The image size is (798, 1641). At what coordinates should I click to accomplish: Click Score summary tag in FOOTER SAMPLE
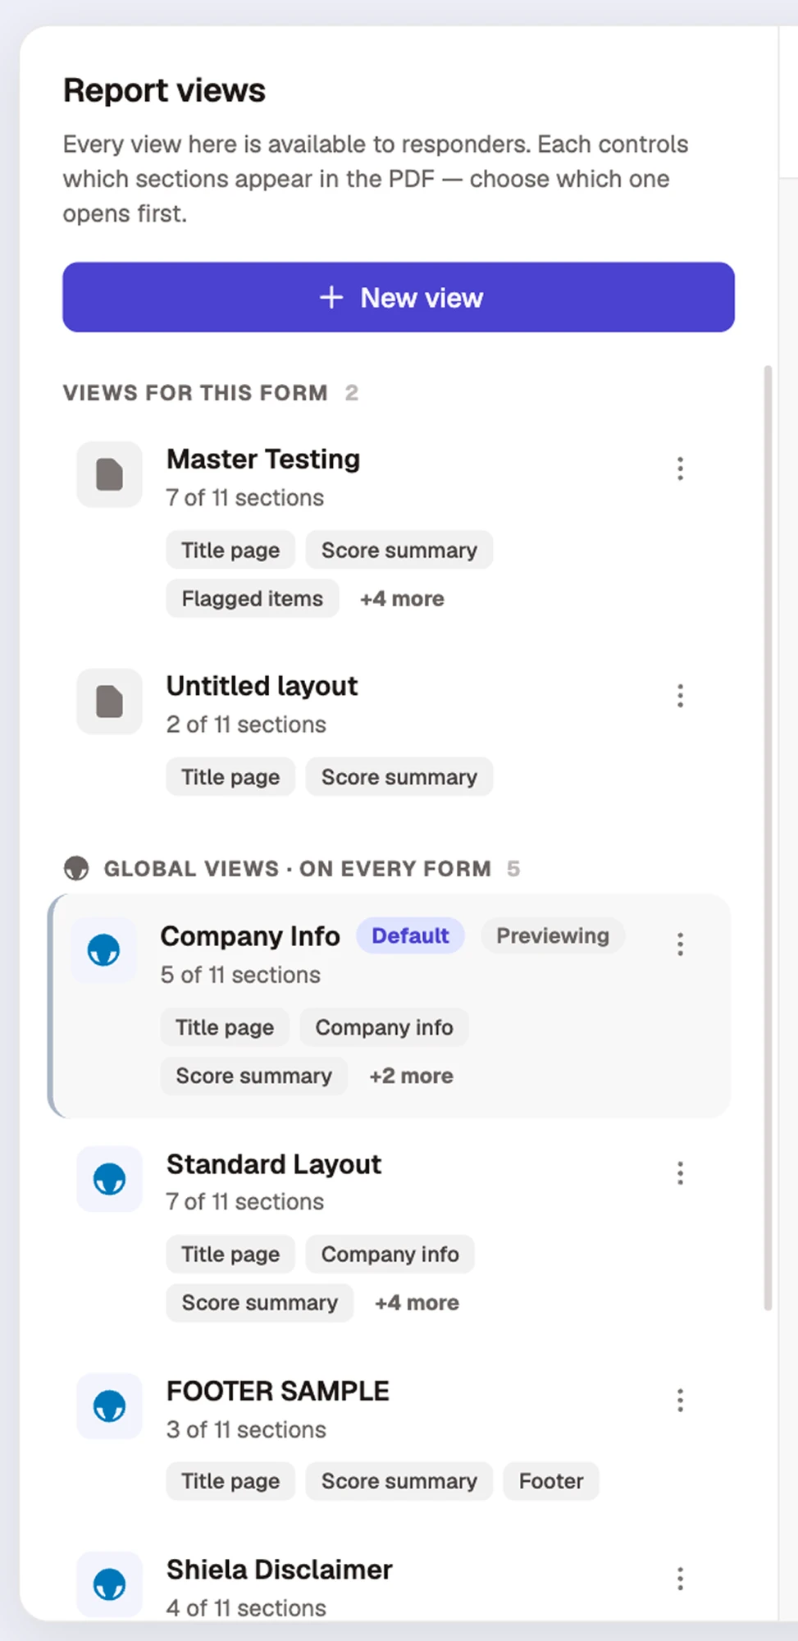[399, 1481]
